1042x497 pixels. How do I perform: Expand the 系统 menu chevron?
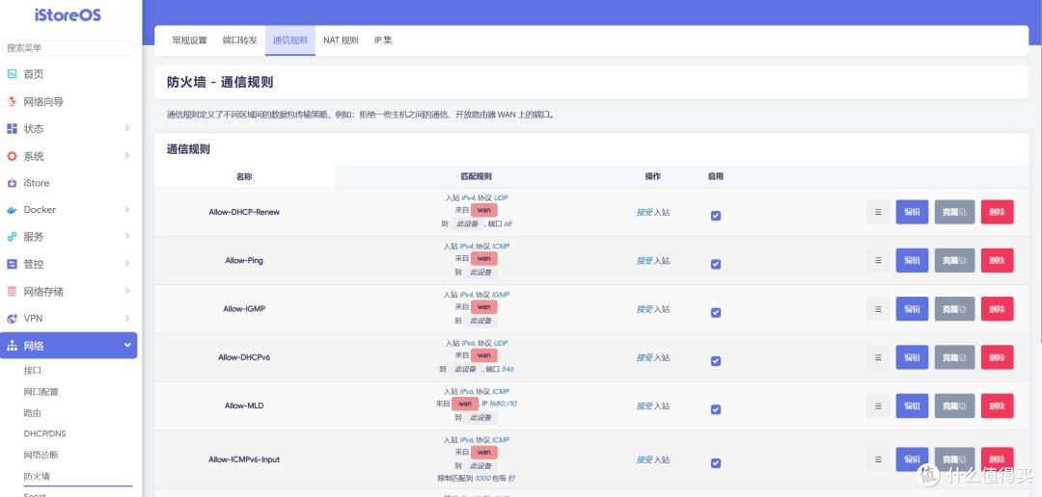(127, 155)
